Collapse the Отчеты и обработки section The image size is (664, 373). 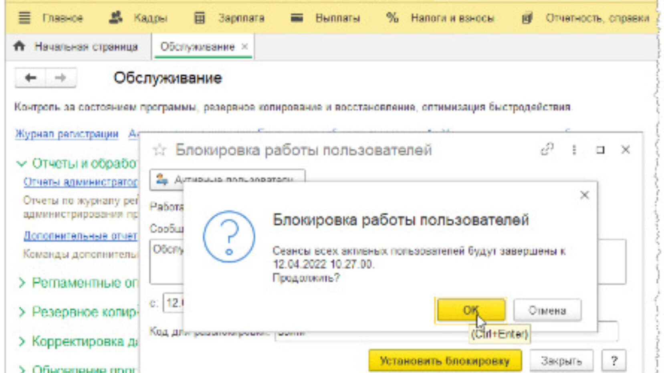(21, 164)
